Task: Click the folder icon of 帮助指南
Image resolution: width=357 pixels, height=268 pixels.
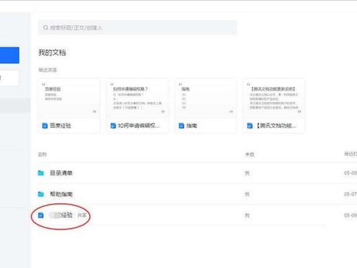Action: 41,194
